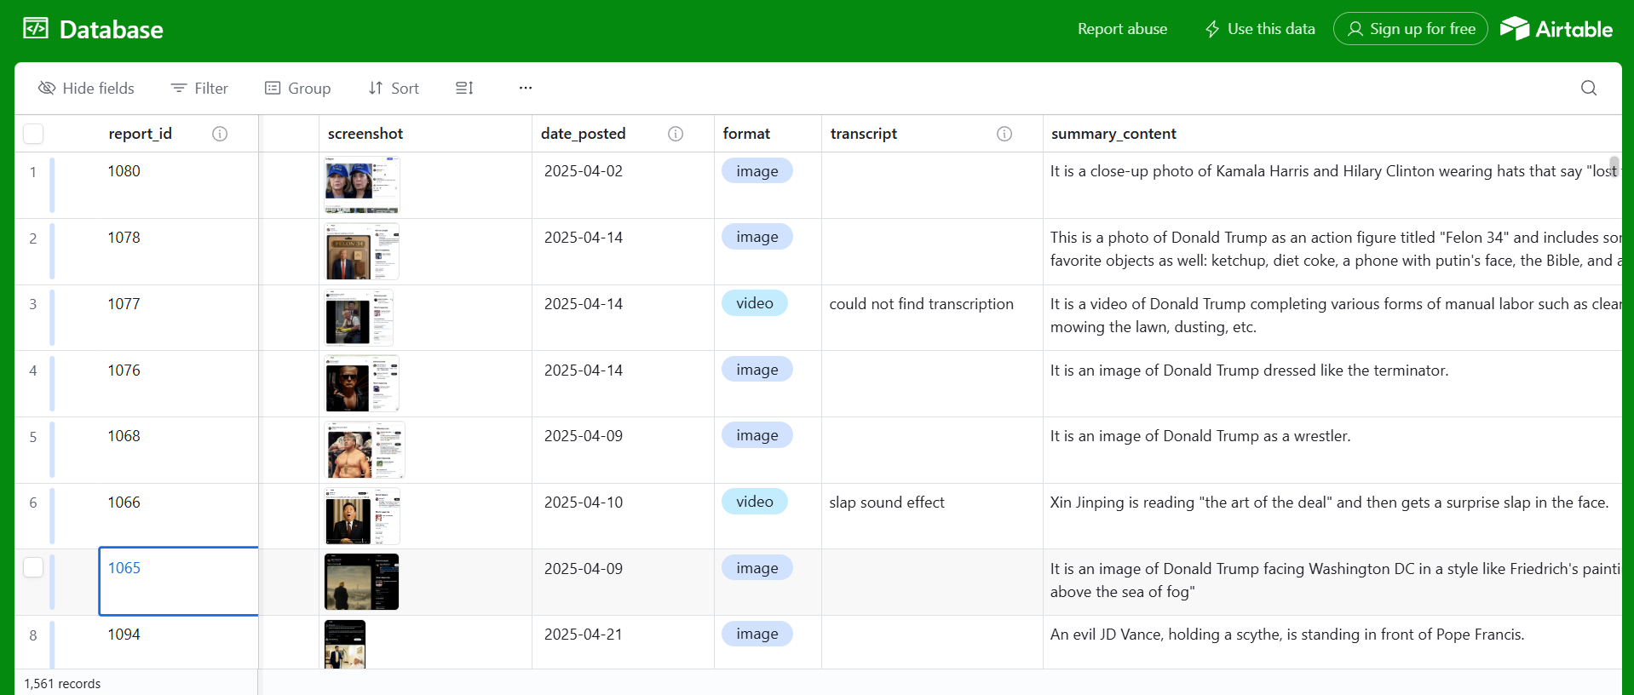Viewport: 1634px width, 695px height.
Task: Expand the Group options
Action: coord(297,89)
